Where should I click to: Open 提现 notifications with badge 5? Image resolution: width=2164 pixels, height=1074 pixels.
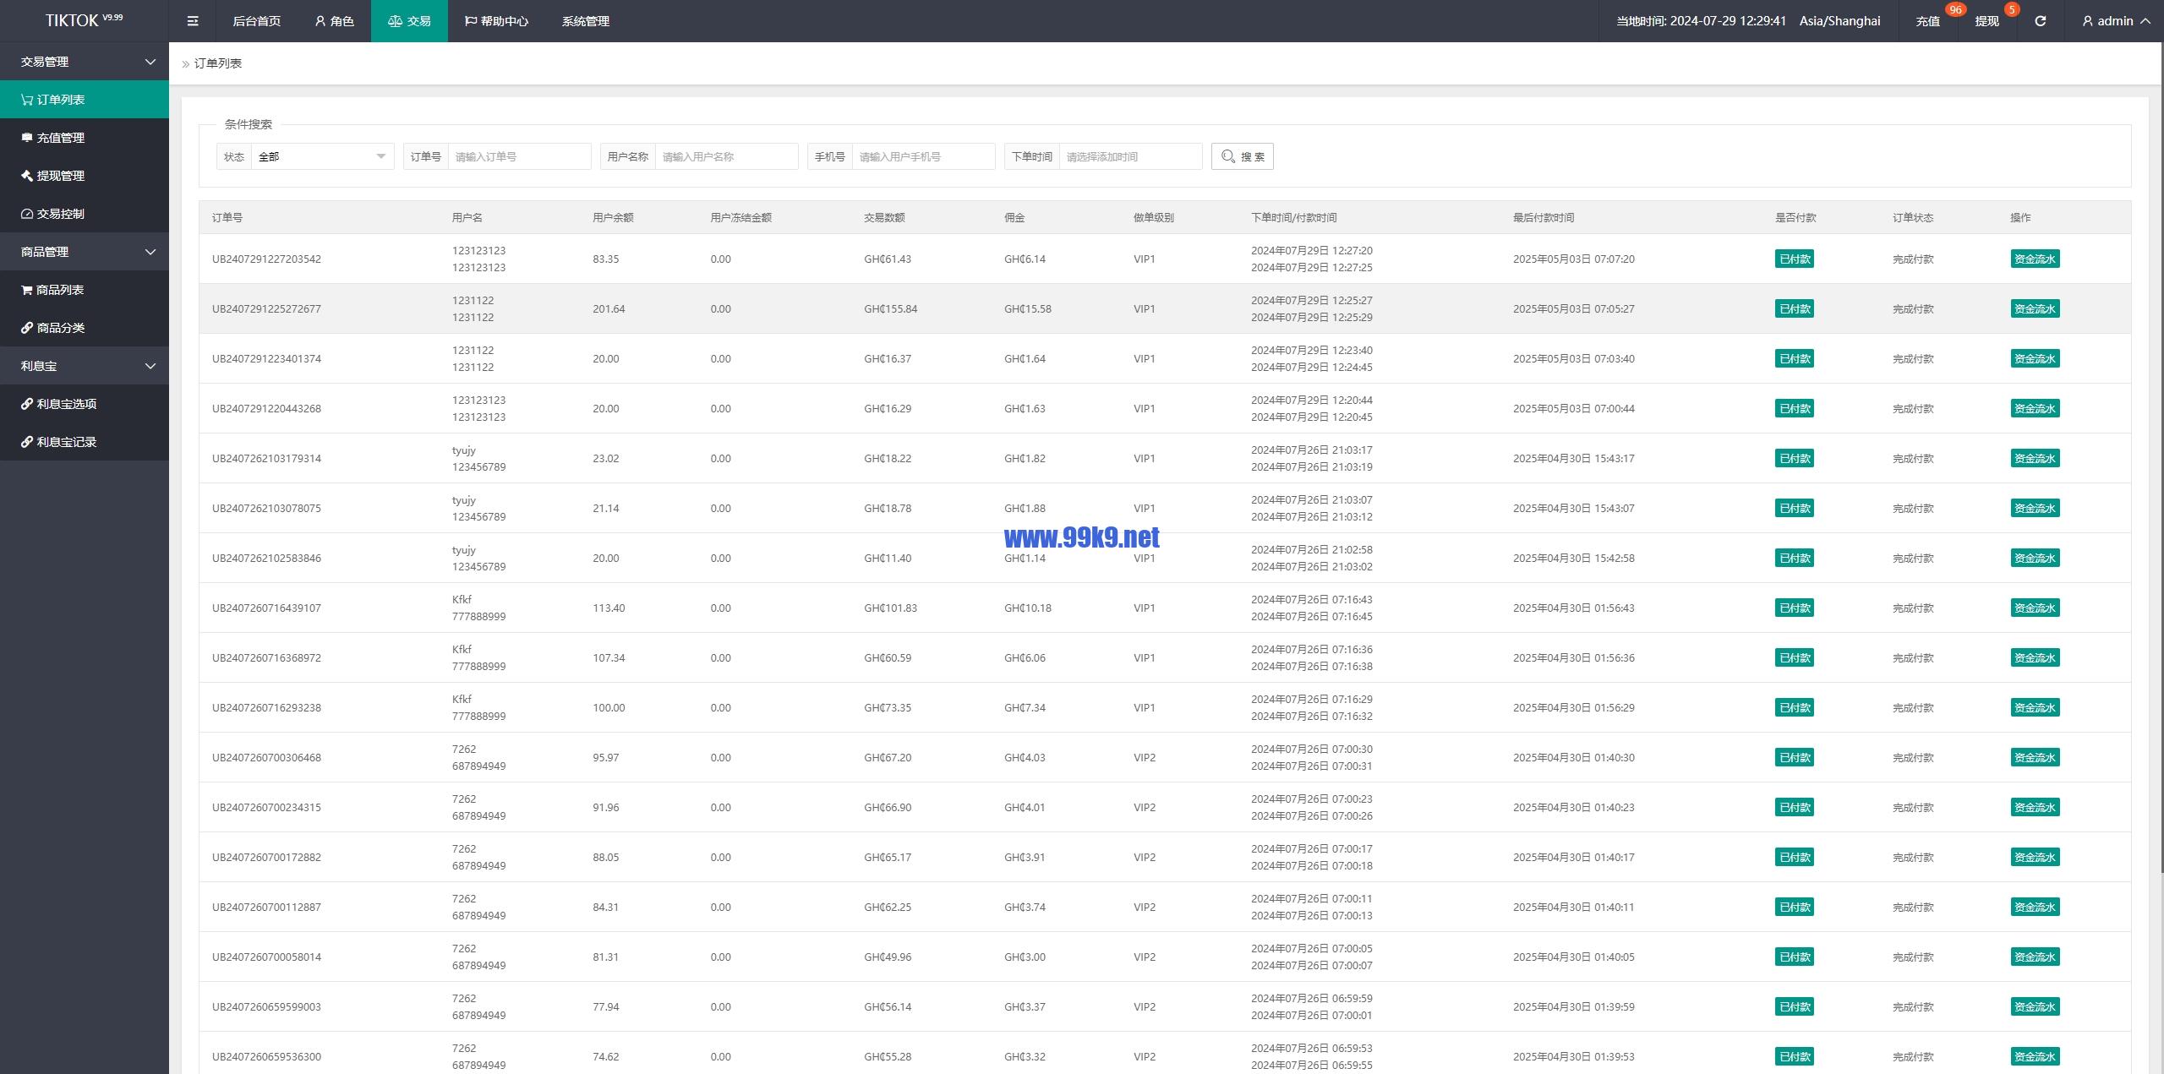point(1986,21)
